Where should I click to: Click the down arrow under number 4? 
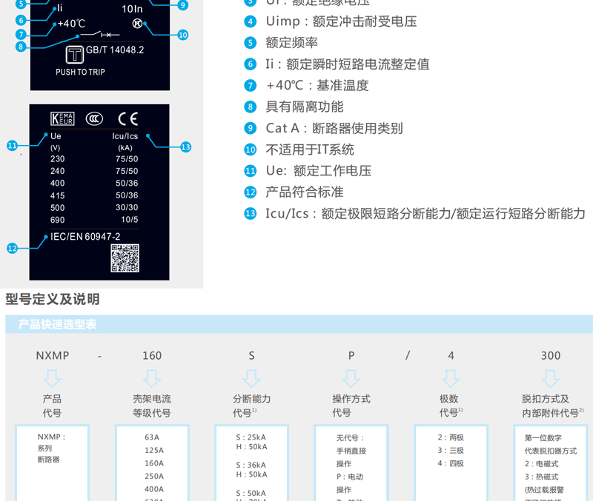coord(451,378)
